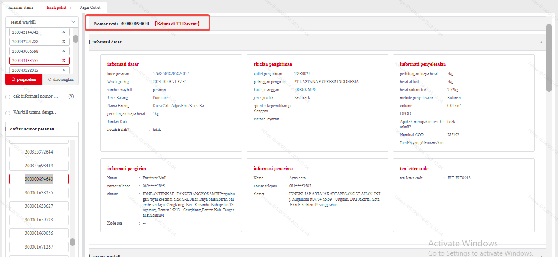The height and width of the screenshot is (257, 558).
Task: Click ten letter code JKT-JKT054A
Action: tap(459, 178)
